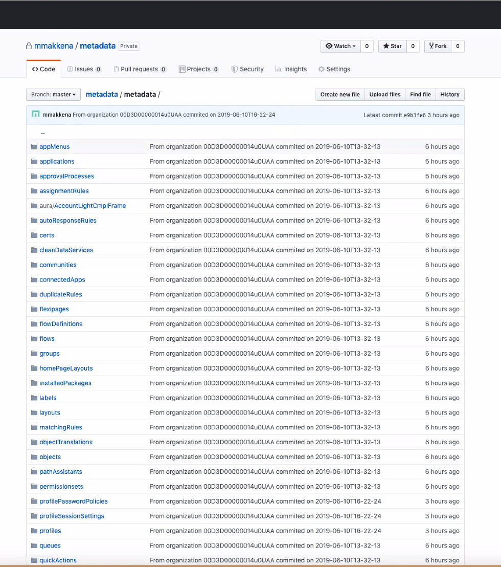The height and width of the screenshot is (567, 501).
Task: Fork the repository
Action: [x=438, y=46]
